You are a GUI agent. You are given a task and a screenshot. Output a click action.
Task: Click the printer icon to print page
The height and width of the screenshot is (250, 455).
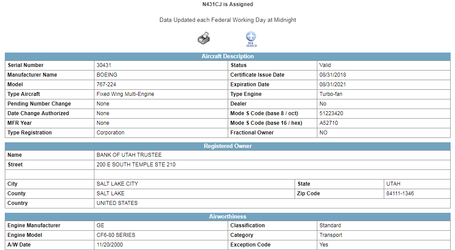point(204,38)
